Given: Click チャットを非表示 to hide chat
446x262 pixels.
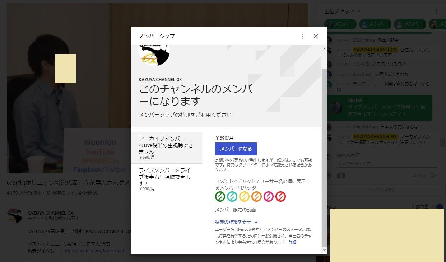Looking at the screenshot, I should coord(381,190).
